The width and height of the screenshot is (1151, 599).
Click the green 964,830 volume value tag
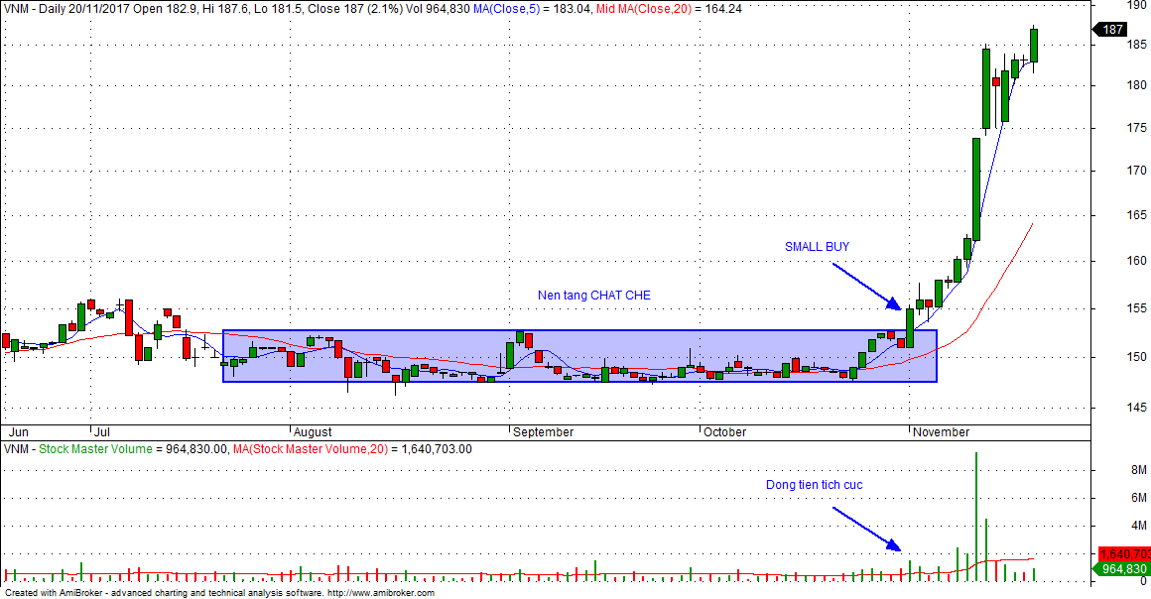coord(1122,569)
